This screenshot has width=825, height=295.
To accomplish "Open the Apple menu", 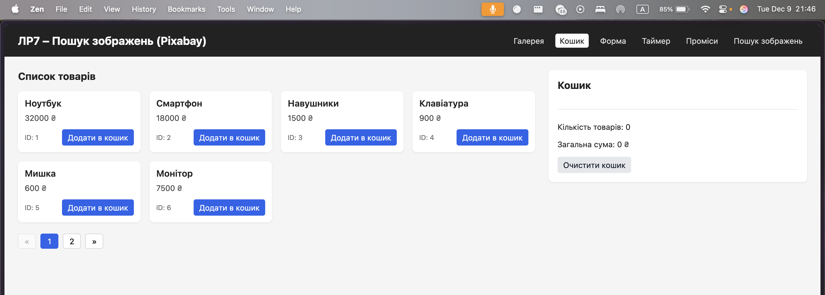I will (15, 9).
